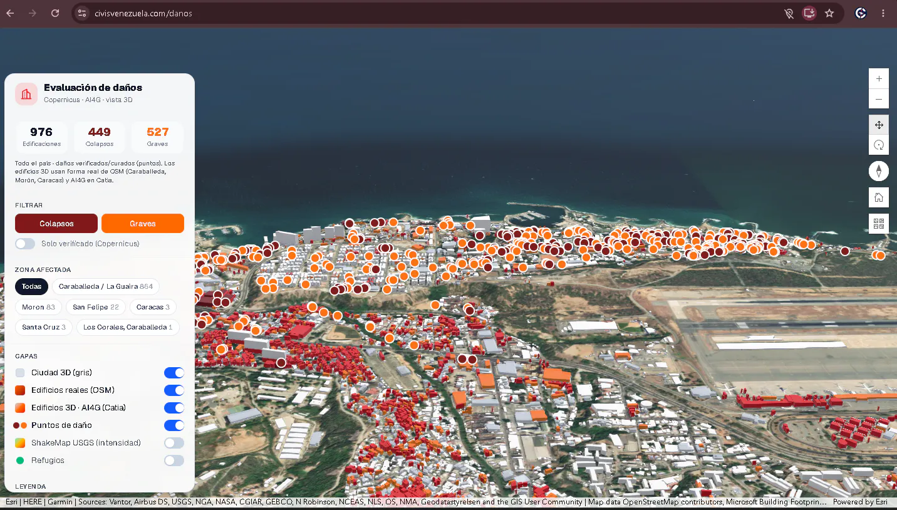
Task: Filter by Colapsos
Action: (x=56, y=224)
